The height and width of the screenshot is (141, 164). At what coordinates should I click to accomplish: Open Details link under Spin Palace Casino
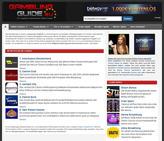pyautogui.click(x=23, y=119)
